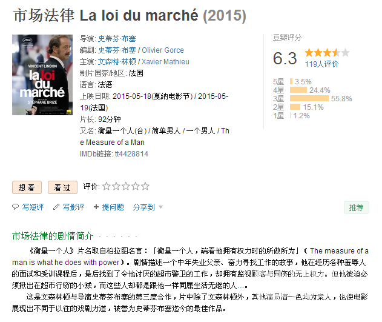The width and height of the screenshot is (382, 322).
Task: Click the plus icon beside 提问题
Action: tap(96, 207)
